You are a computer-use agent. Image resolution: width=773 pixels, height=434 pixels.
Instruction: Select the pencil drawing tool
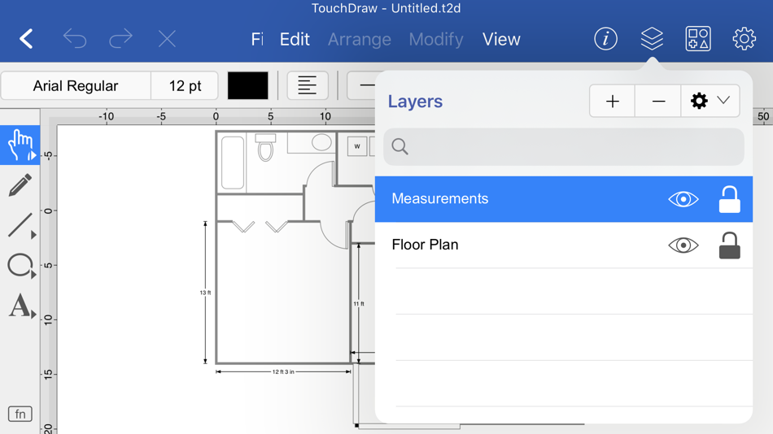20,185
